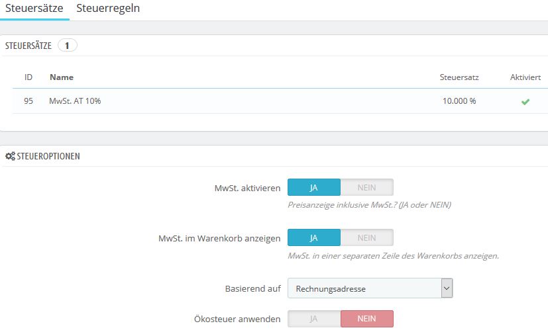Switch to the Steuerregeln tab

click(x=108, y=9)
